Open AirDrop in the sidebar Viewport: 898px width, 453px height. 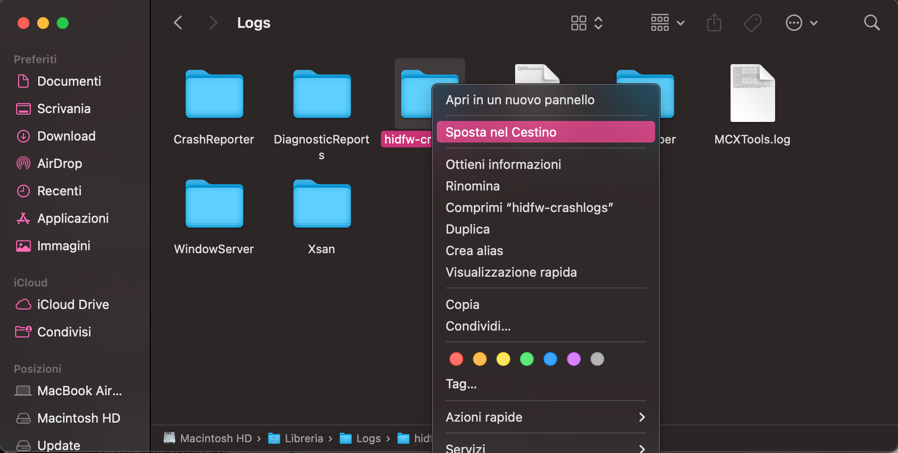click(x=59, y=164)
